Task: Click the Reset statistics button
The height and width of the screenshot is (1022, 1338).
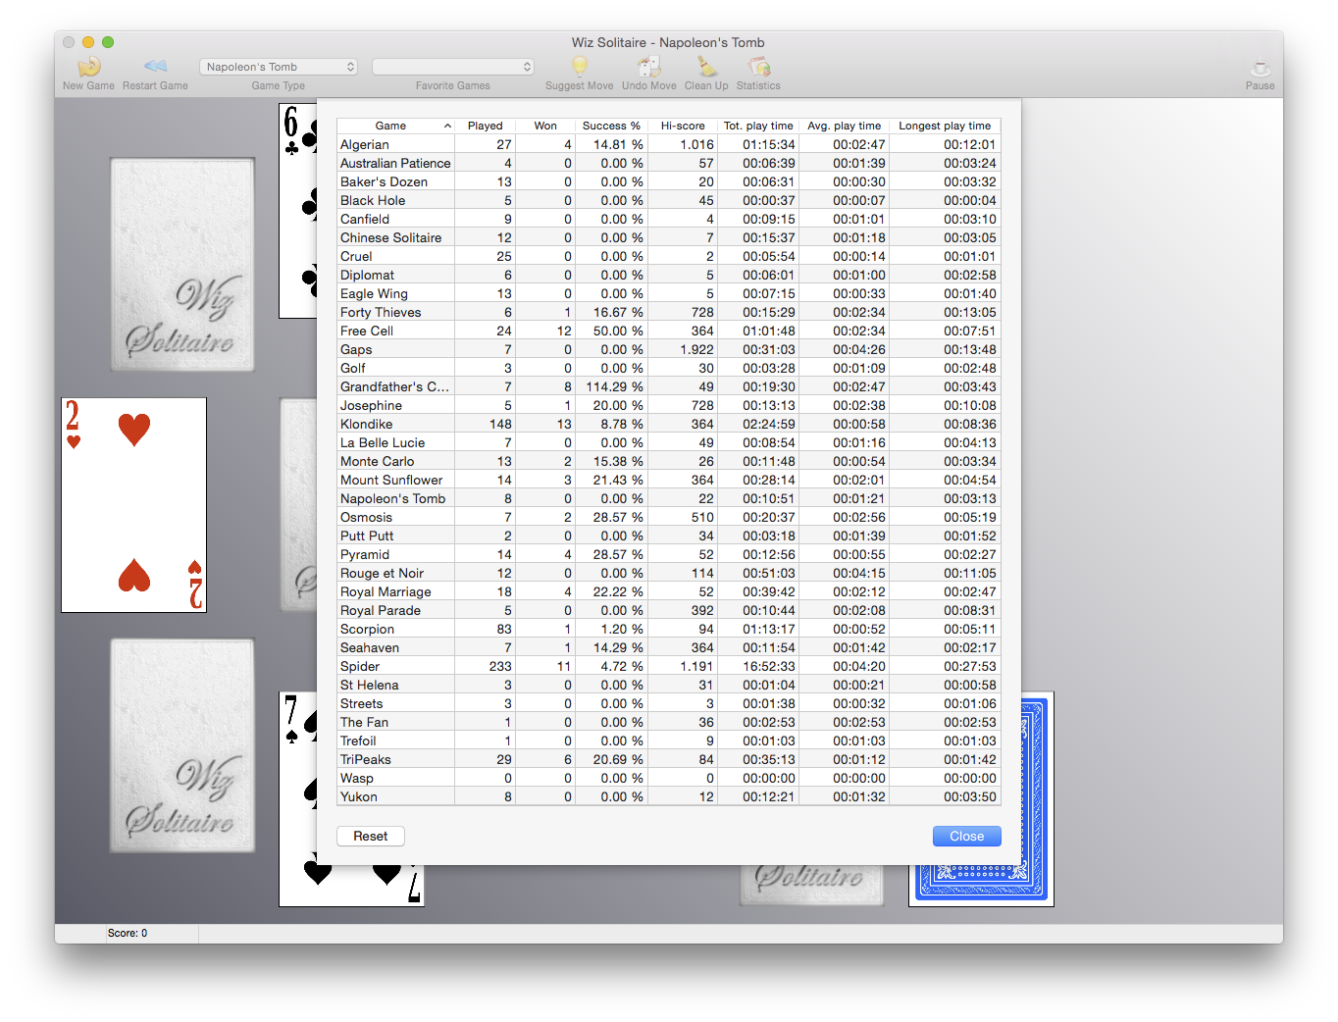Action: pyautogui.click(x=371, y=836)
